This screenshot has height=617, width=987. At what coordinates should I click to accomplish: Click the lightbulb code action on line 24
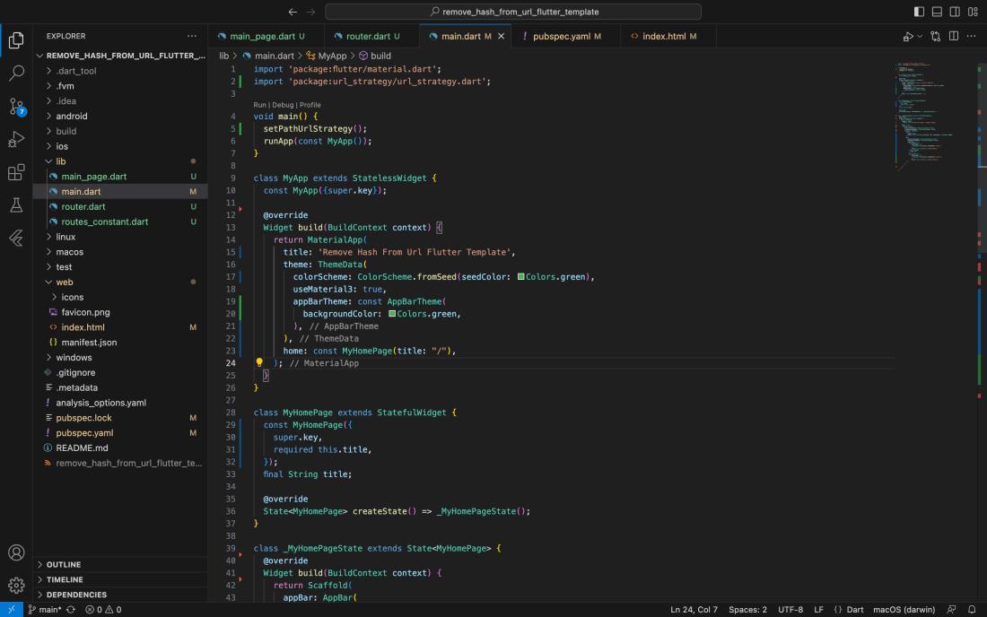click(x=259, y=363)
